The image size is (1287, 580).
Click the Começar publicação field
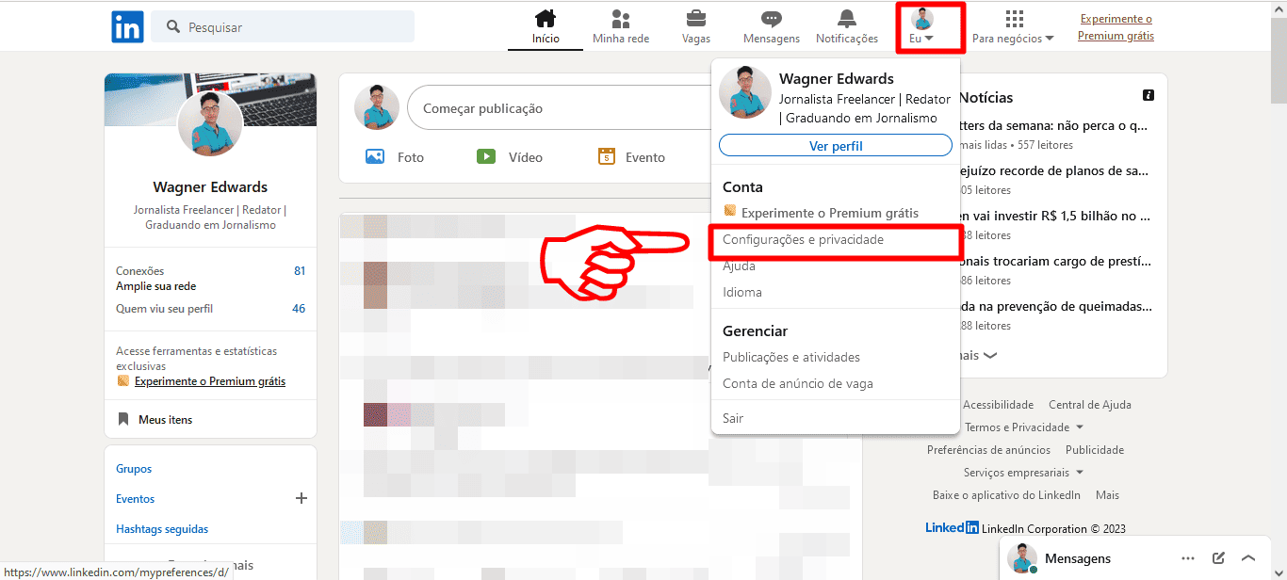[x=560, y=108]
